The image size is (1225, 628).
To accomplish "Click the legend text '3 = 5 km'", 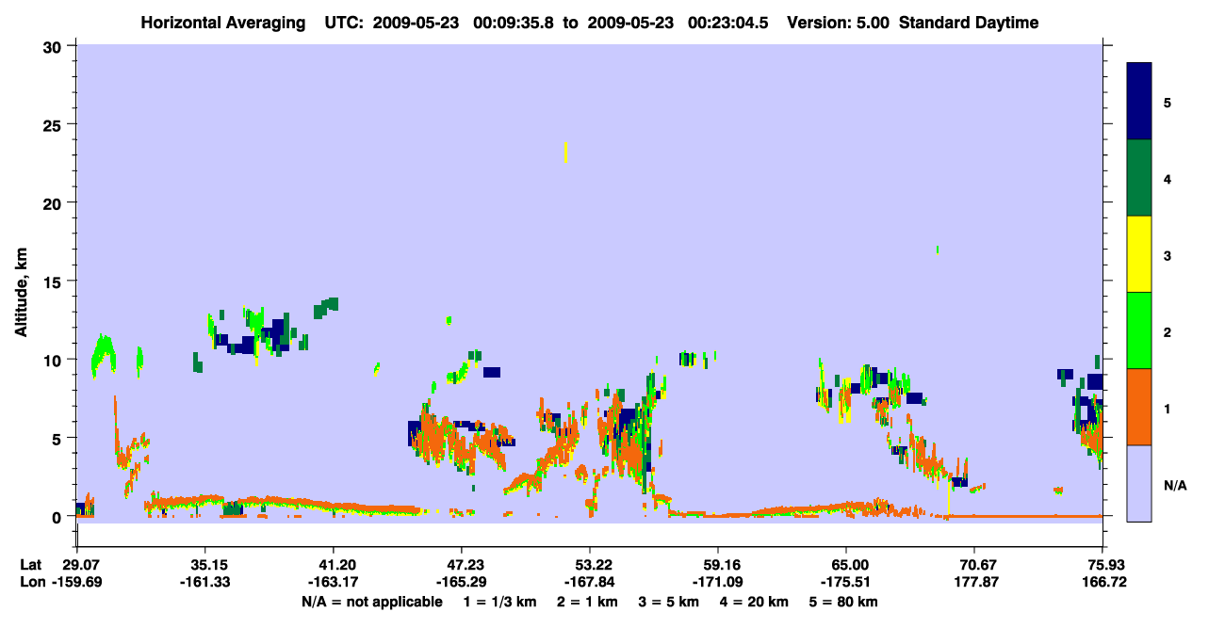I will (669, 602).
